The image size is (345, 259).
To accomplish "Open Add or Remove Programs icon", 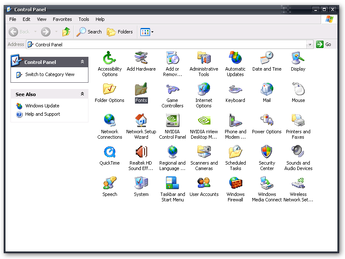I will (173, 58).
